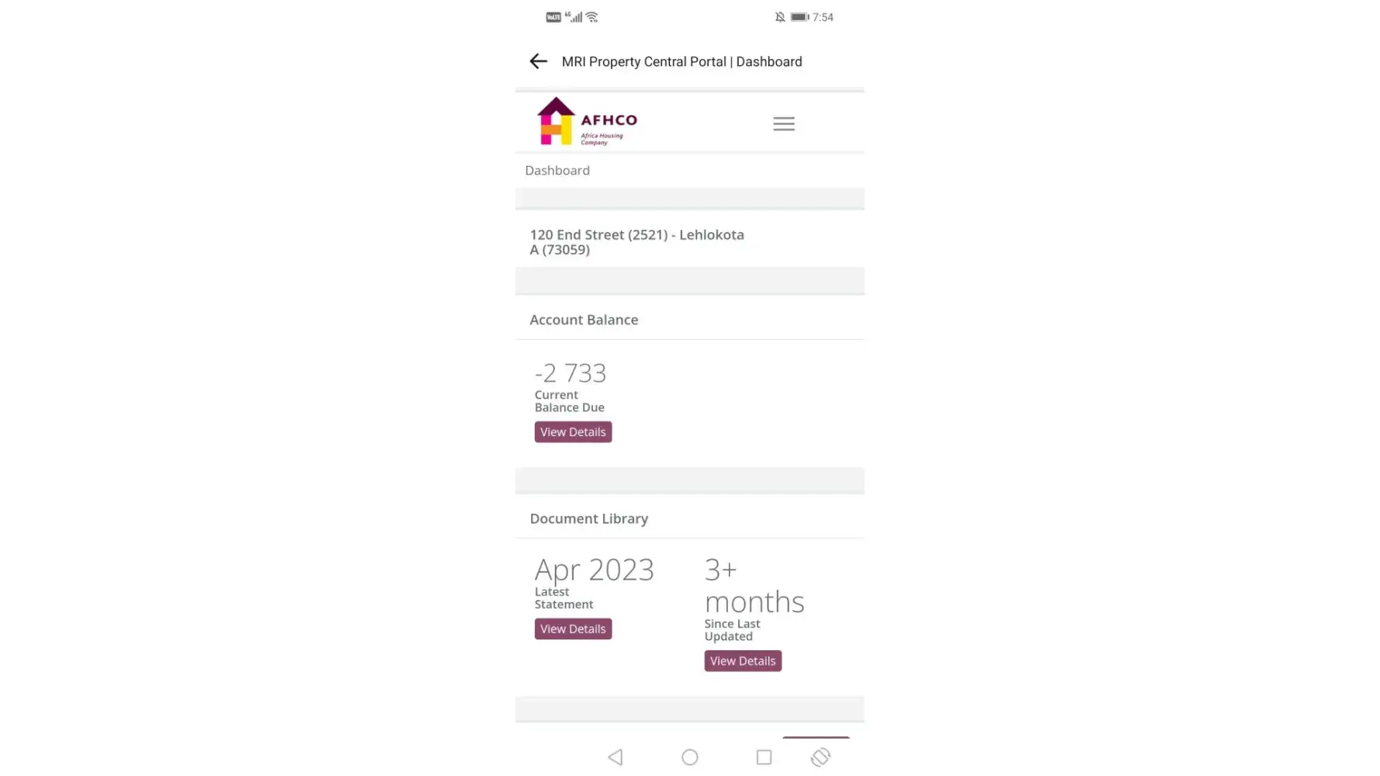Viewport: 1380px width, 776px height.
Task: Click the Account Balance section header
Action: tap(584, 320)
